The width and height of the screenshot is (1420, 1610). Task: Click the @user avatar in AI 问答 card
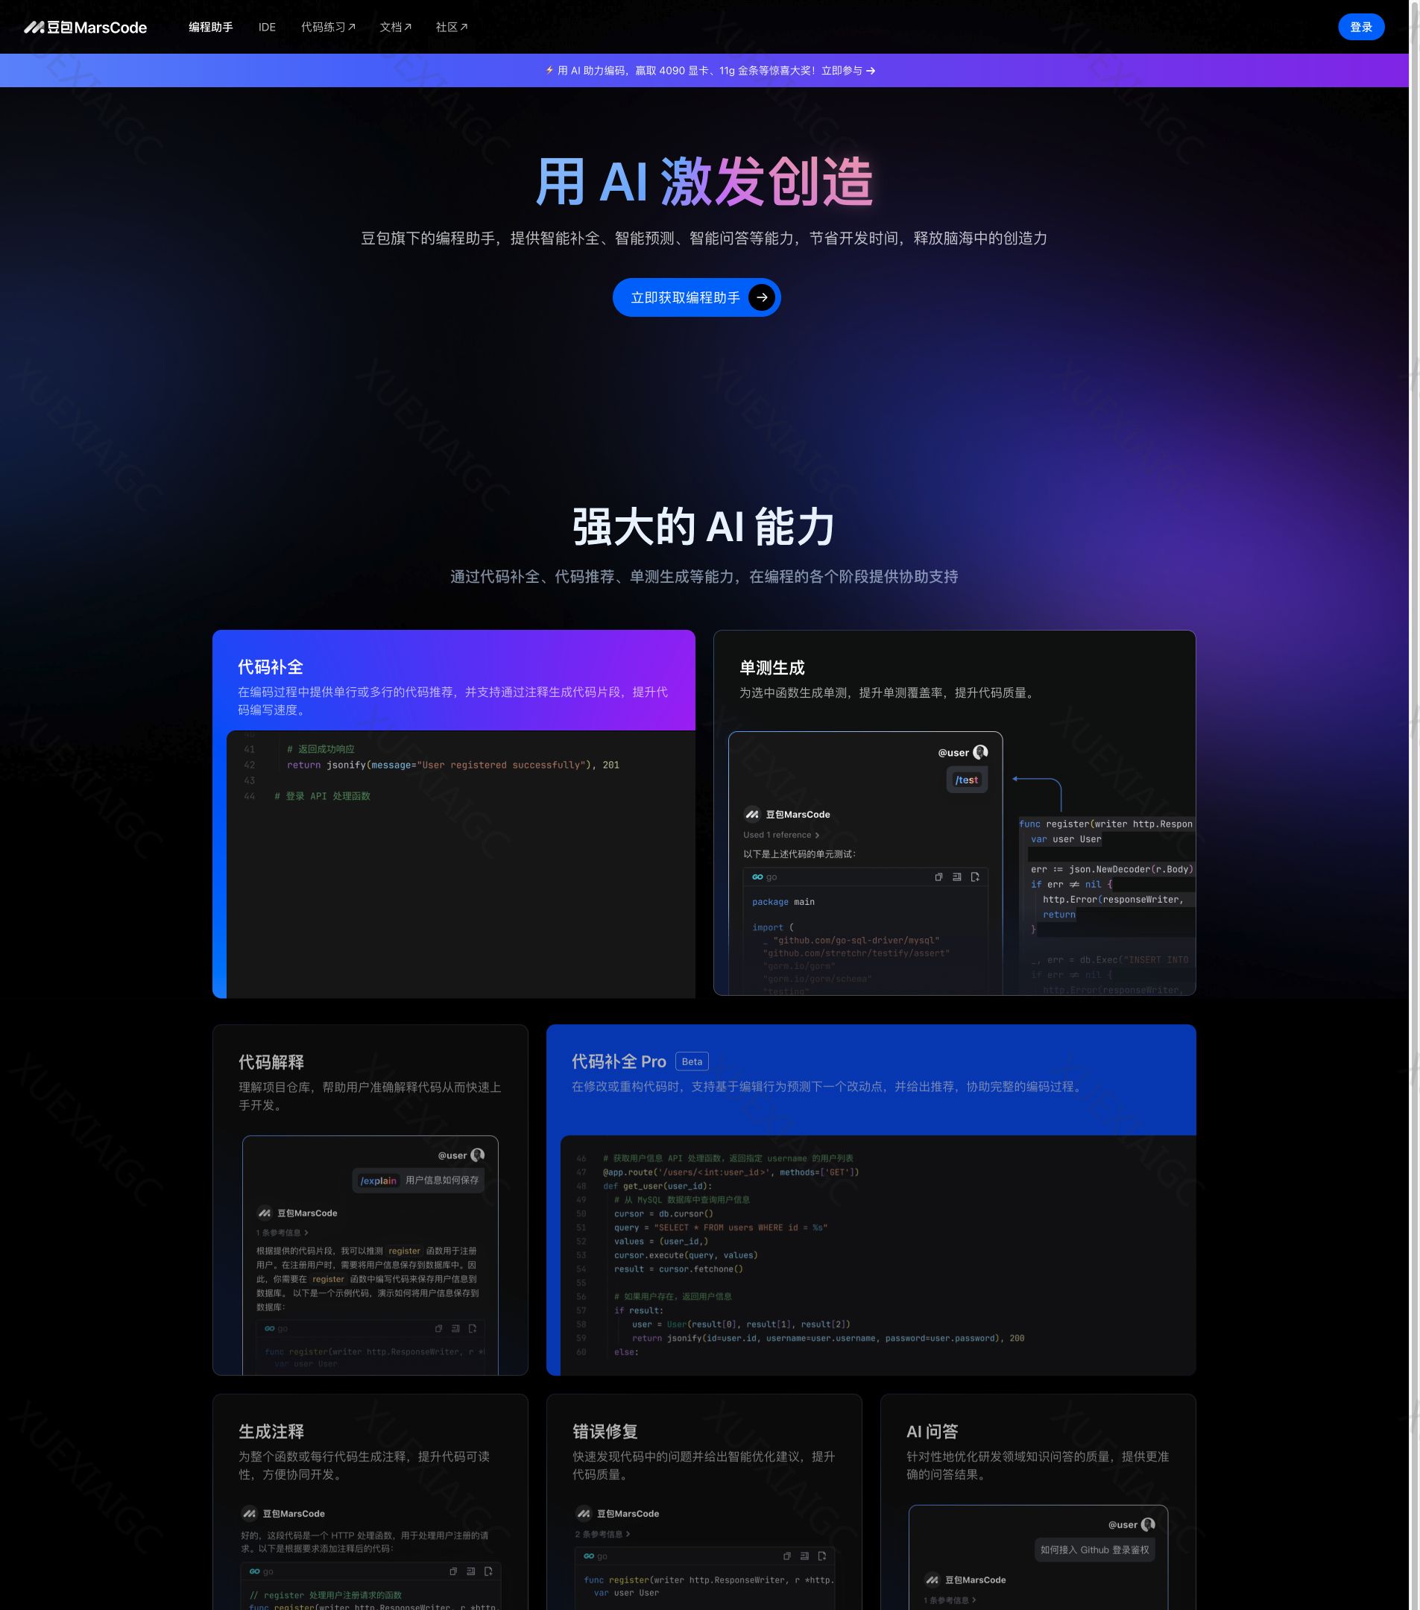point(1148,1525)
